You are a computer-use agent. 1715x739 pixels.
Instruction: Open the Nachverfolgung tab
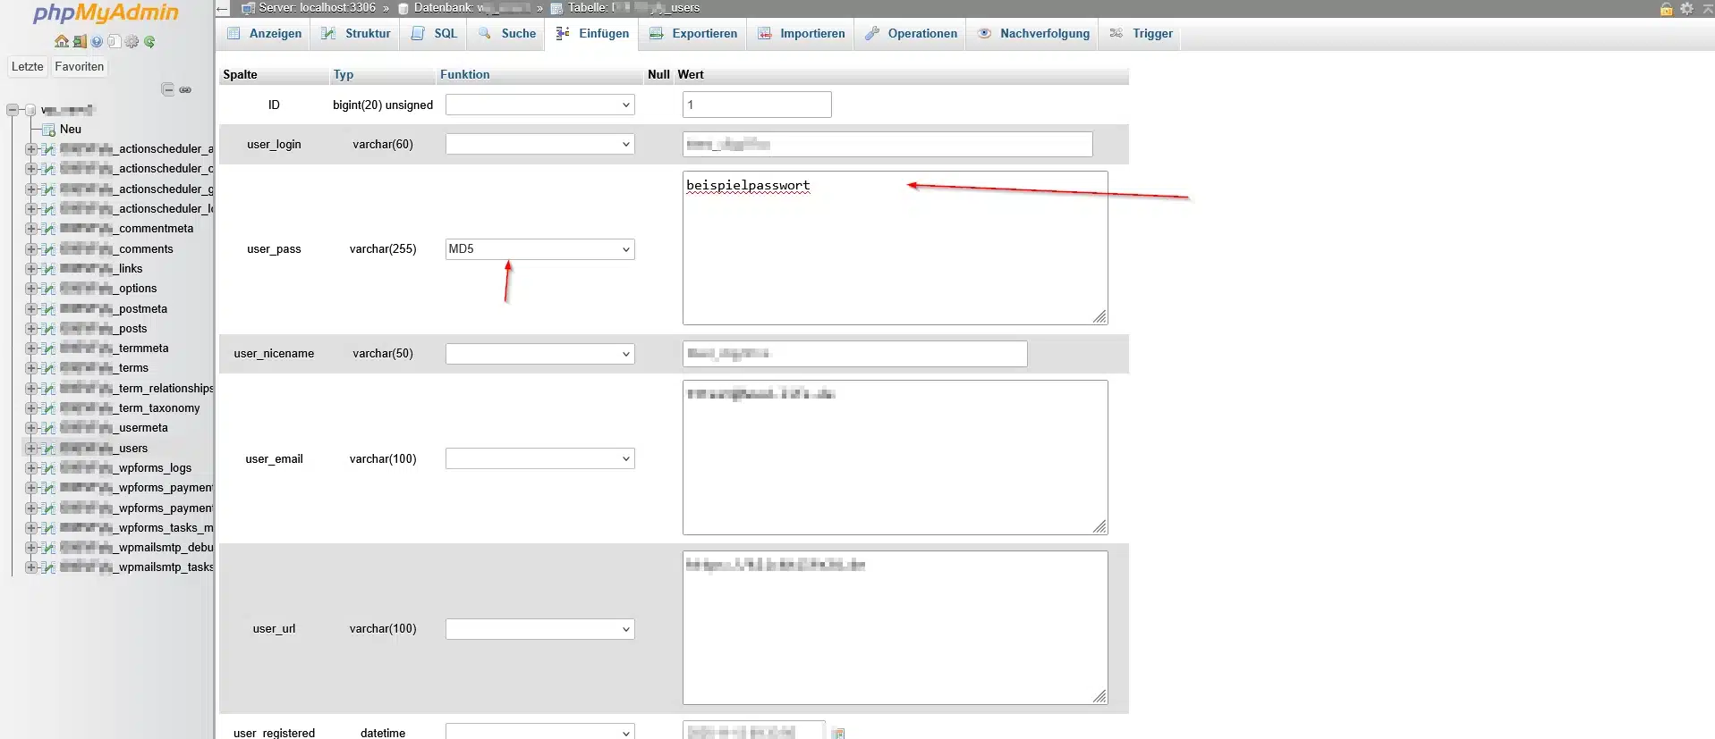point(1034,34)
